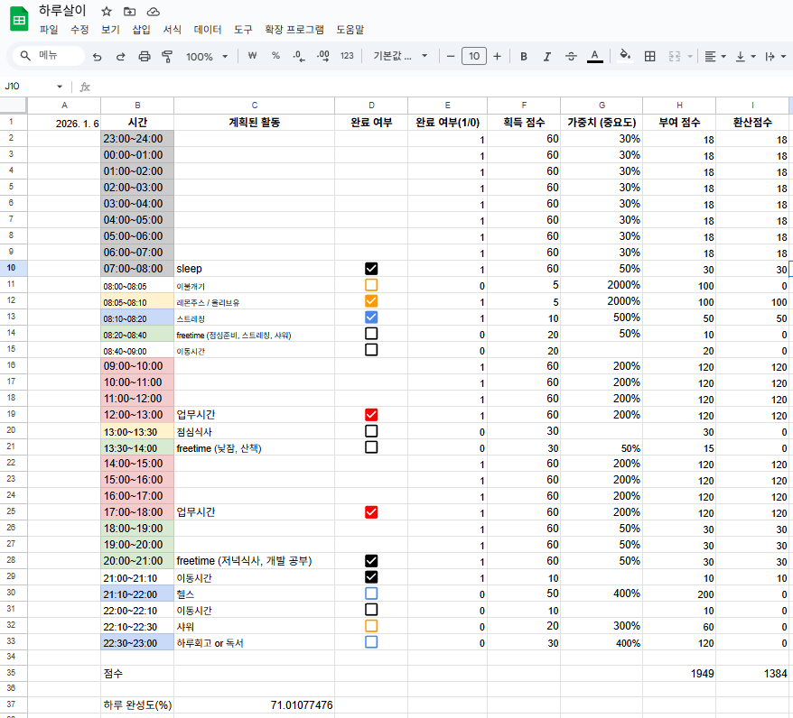The height and width of the screenshot is (718, 793).
Task: Format as percent
Action: pos(275,56)
